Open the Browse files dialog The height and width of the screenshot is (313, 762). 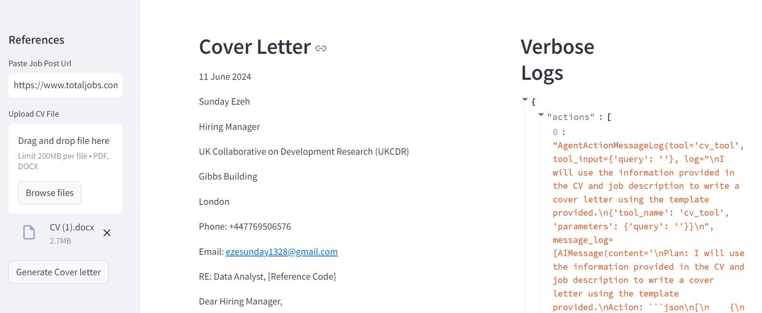point(50,192)
